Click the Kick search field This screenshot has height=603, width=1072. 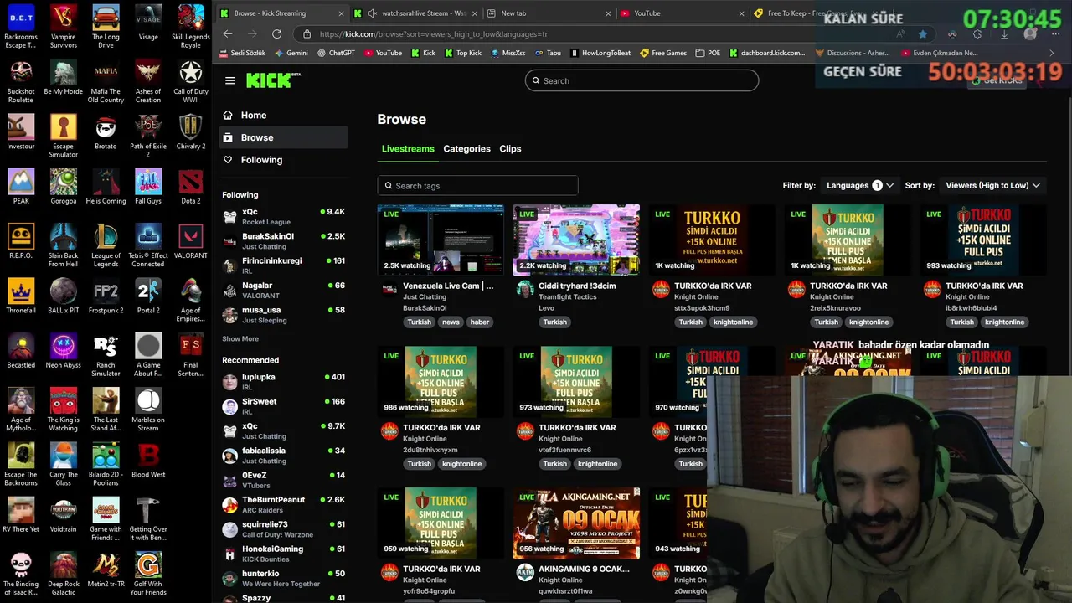pos(642,80)
